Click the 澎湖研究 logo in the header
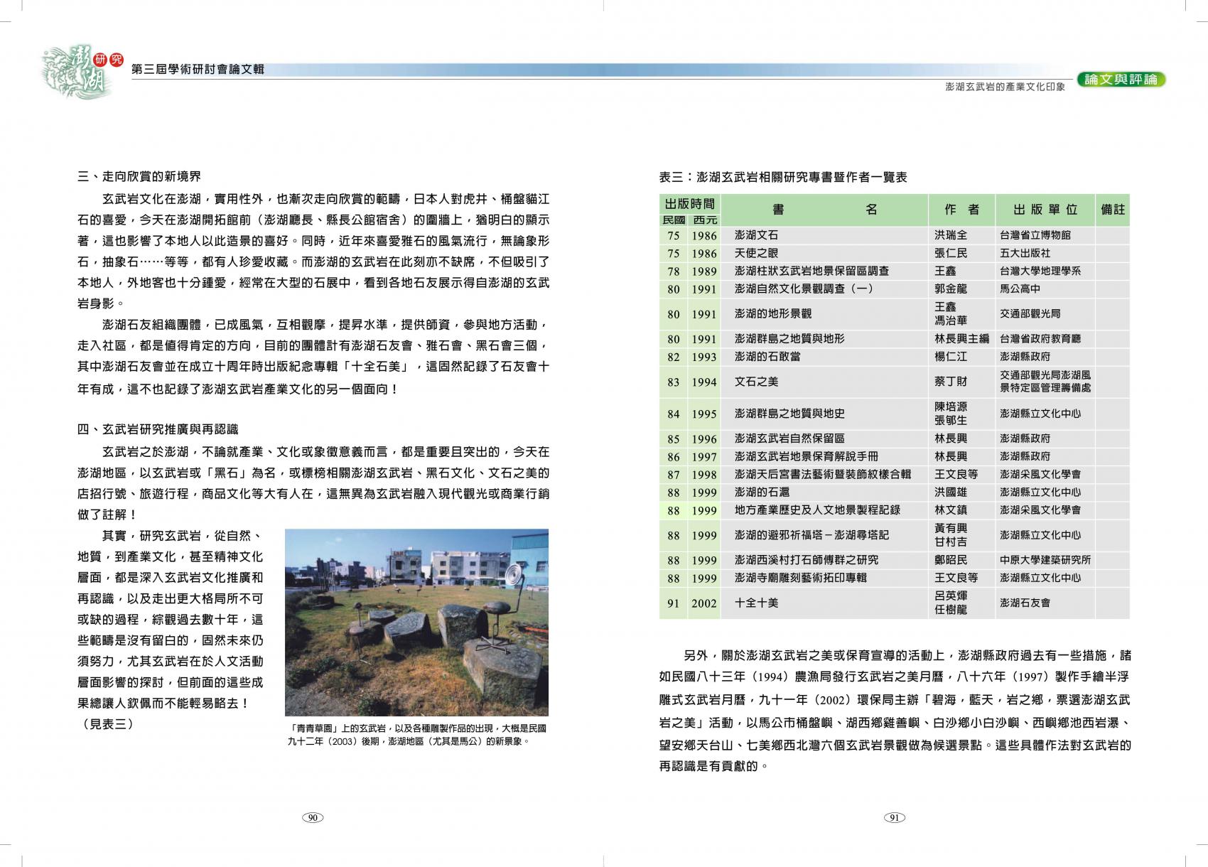The image size is (1208, 867). pyautogui.click(x=80, y=71)
